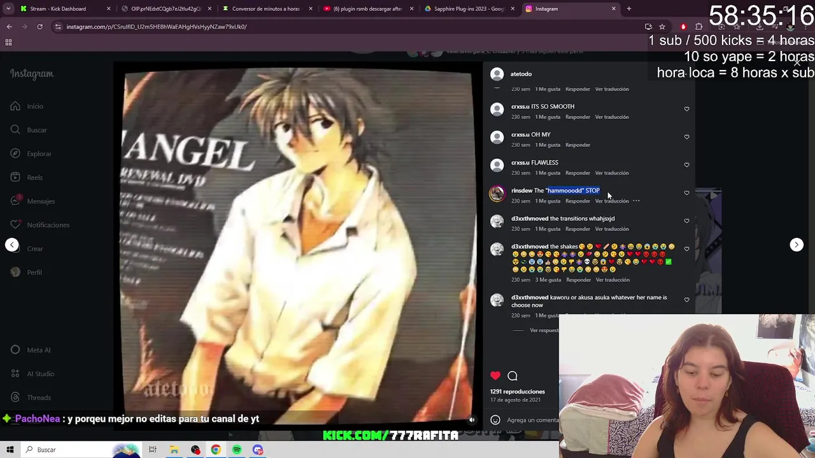This screenshot has height=458, width=815.
Task: View likes on 'the shakes' comment (3 Me gusta)
Action: coord(548,280)
